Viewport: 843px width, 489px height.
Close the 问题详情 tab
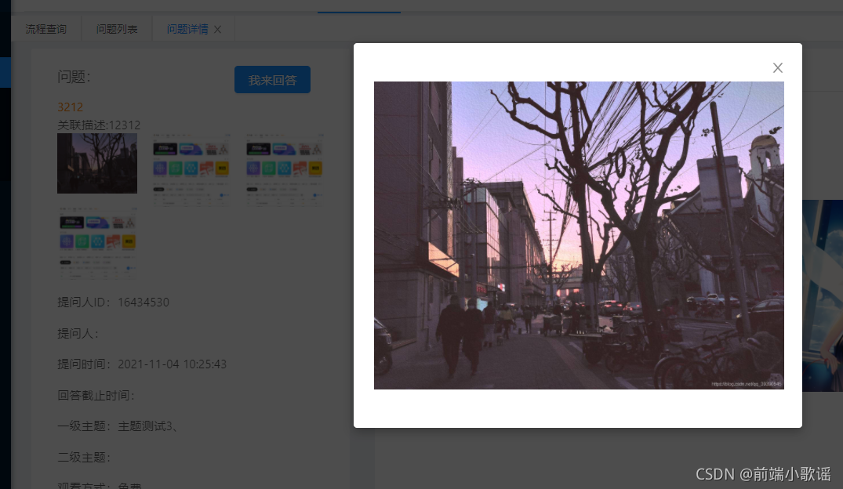(217, 30)
